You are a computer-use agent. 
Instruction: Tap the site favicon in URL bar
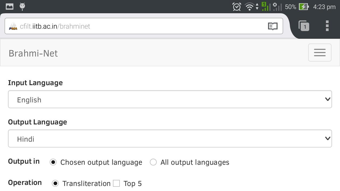pos(13,26)
